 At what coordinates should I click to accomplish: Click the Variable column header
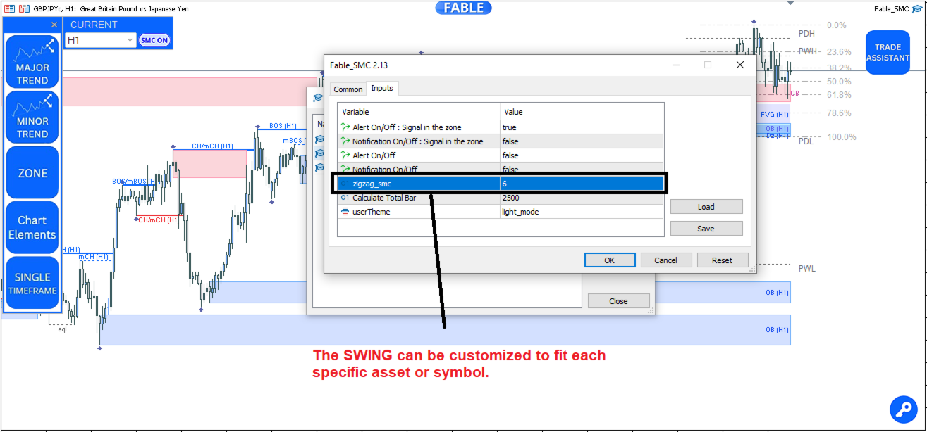point(419,112)
